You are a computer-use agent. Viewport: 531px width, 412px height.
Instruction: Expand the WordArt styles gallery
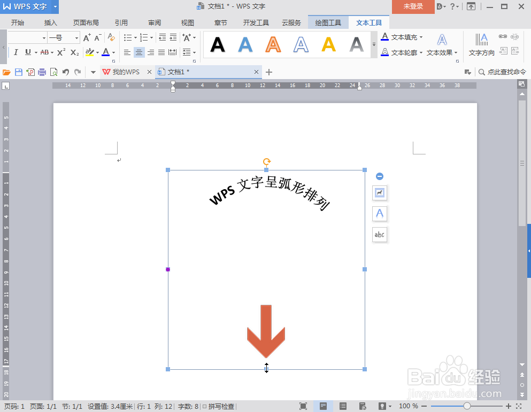374,44
